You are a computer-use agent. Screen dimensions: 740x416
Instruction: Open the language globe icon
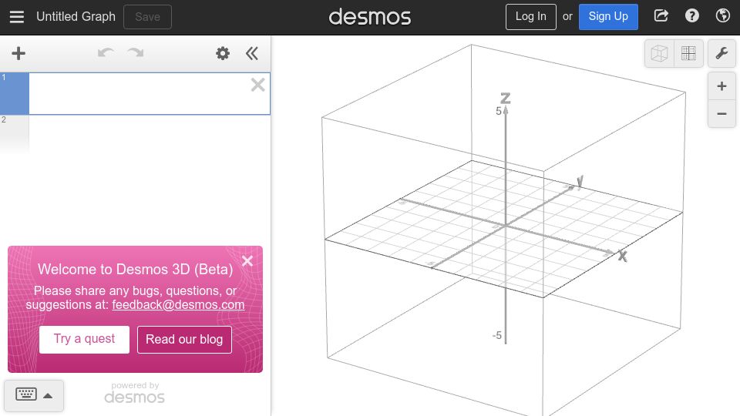coord(722,16)
